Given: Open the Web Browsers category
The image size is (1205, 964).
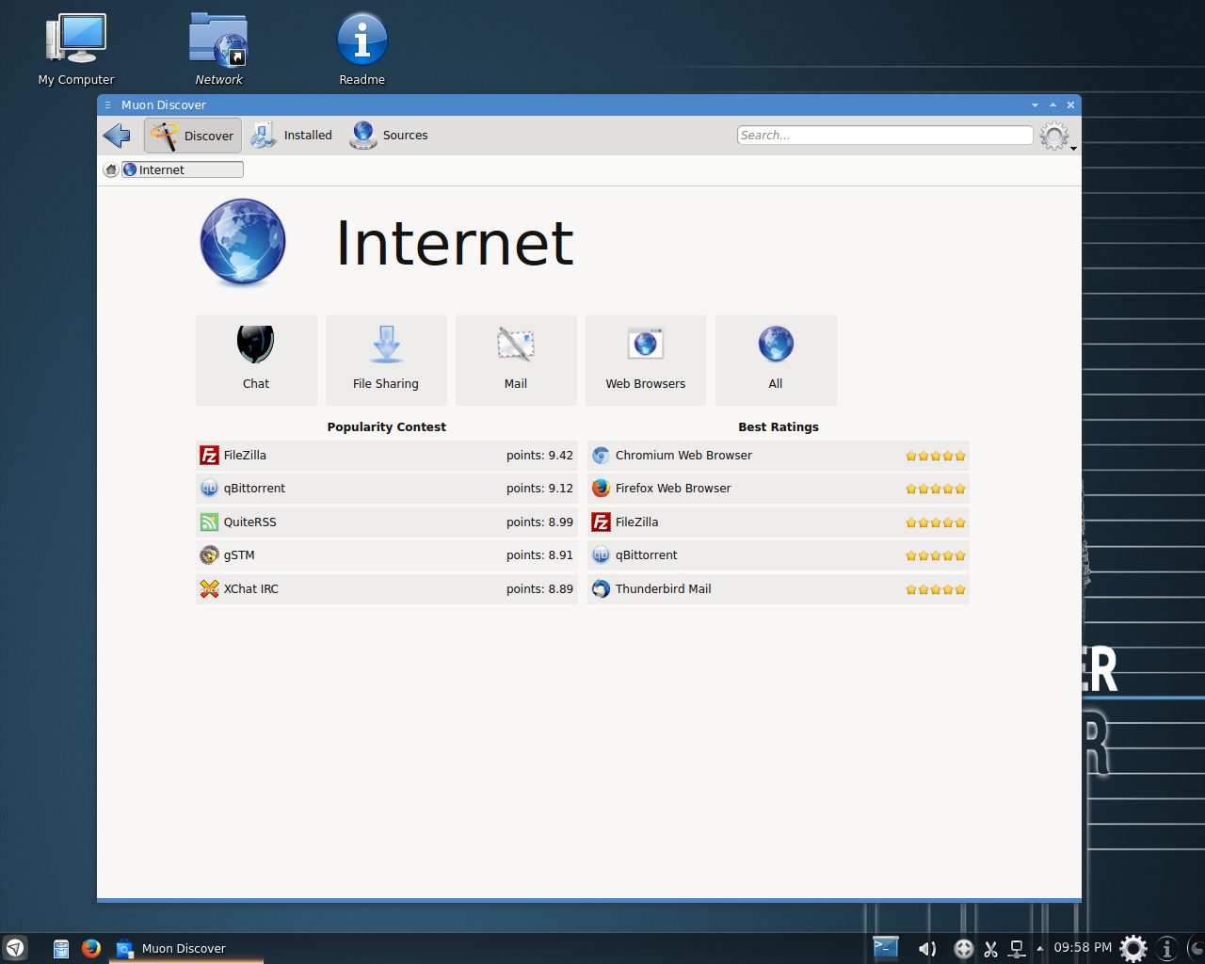Looking at the screenshot, I should 646,361.
